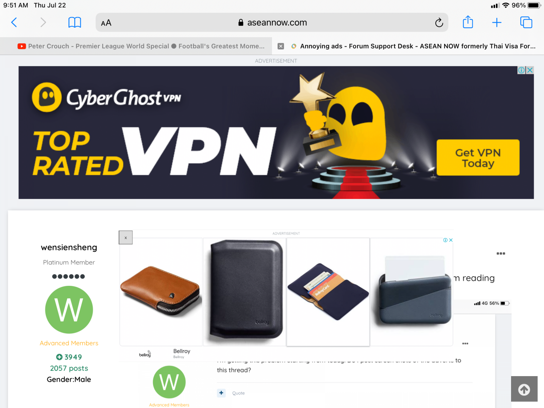The image size is (544, 408).
Task: Open the bookmarks book icon
Action: point(75,23)
